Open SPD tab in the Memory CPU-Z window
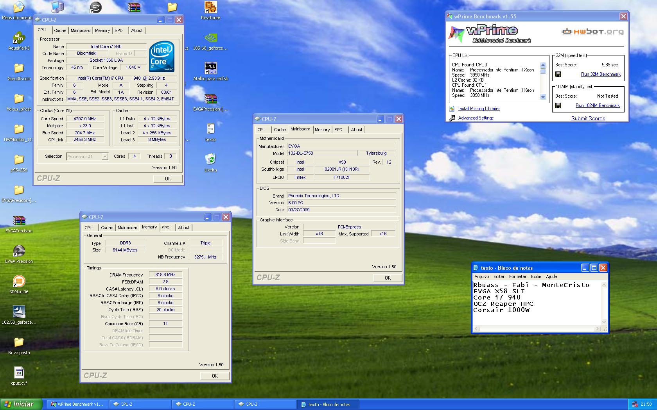 pos(166,228)
